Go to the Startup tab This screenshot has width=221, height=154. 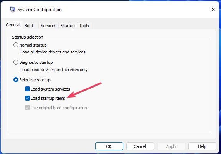68,26
